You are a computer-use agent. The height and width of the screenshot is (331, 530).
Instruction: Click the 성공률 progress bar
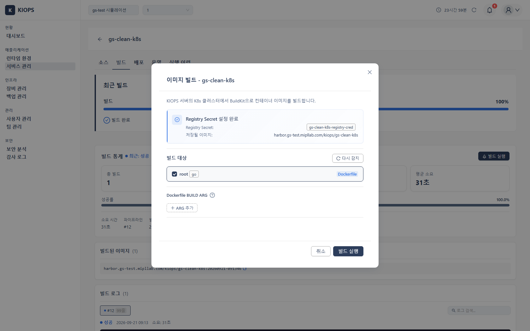(305, 205)
